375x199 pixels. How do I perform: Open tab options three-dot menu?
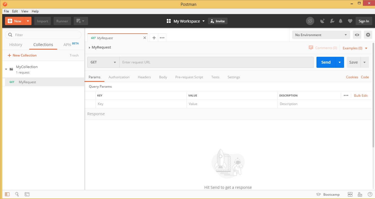click(x=162, y=38)
